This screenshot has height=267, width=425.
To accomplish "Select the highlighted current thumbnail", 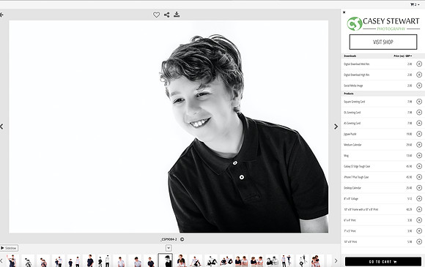I will [x=166, y=260].
